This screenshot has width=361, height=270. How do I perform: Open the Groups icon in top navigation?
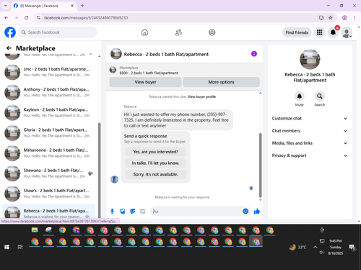click(212, 32)
